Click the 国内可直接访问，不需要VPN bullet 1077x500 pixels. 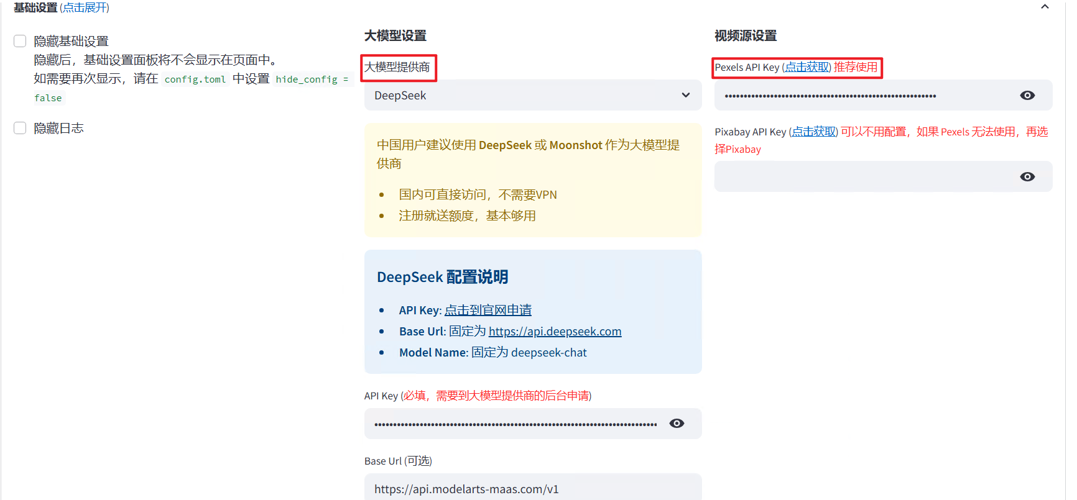tap(478, 194)
